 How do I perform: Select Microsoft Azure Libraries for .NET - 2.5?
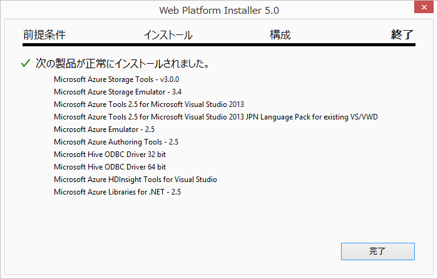click(118, 192)
